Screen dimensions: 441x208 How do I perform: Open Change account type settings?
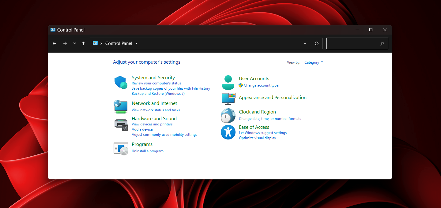[x=261, y=85]
